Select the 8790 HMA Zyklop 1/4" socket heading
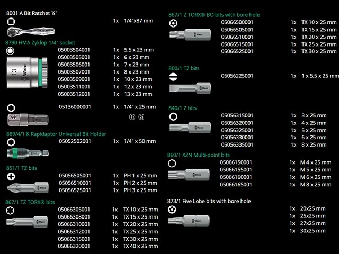 pos(40,43)
